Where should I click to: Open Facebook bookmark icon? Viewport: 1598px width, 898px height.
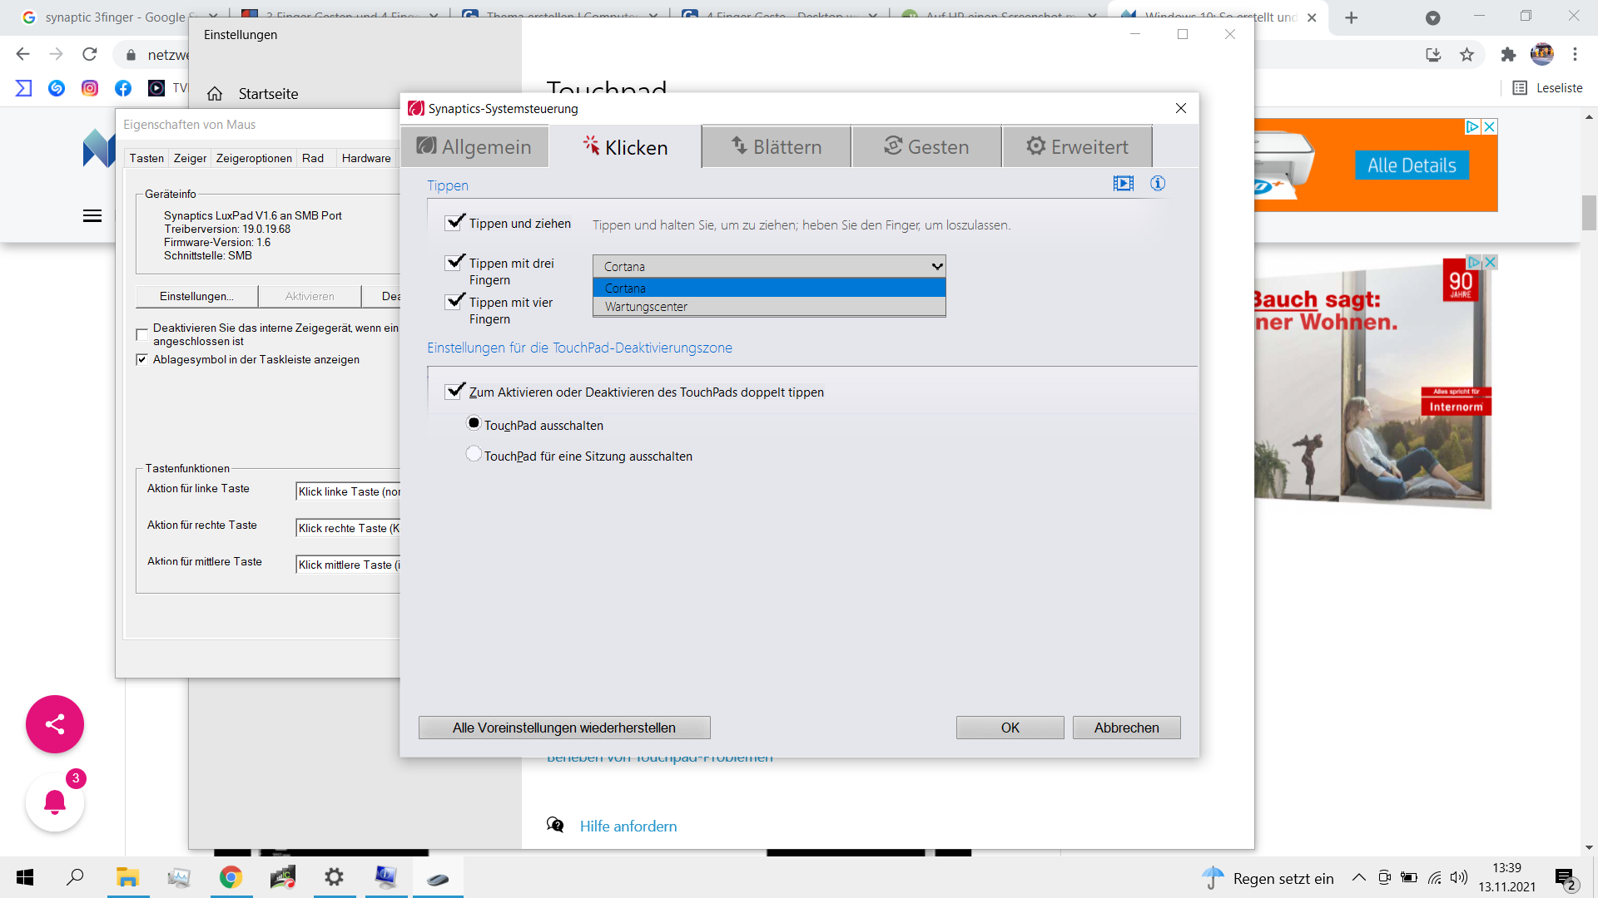(x=123, y=88)
